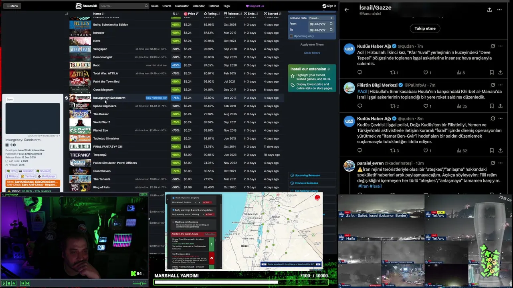Reply to the first Kudüs Haber Ağı tweet
Image resolution: width=513 pixels, height=288 pixels.
pyautogui.click(x=360, y=72)
